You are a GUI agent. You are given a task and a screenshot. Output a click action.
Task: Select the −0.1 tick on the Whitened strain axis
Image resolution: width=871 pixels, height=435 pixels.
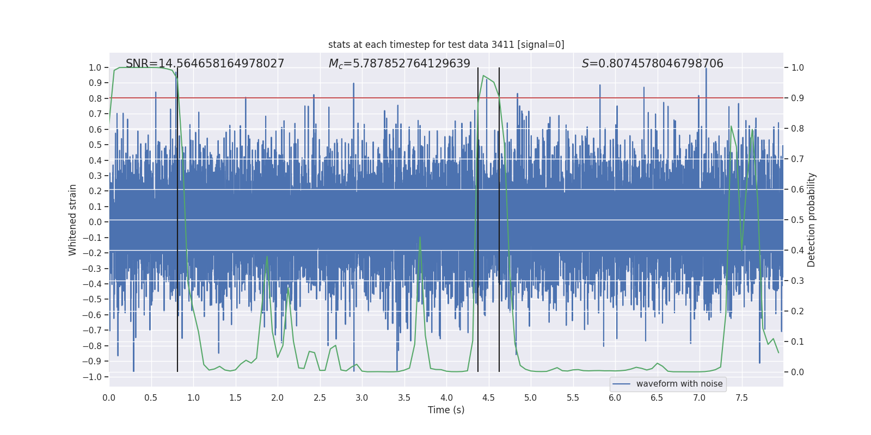[91, 238]
